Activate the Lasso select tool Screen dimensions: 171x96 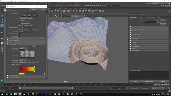click(2, 19)
